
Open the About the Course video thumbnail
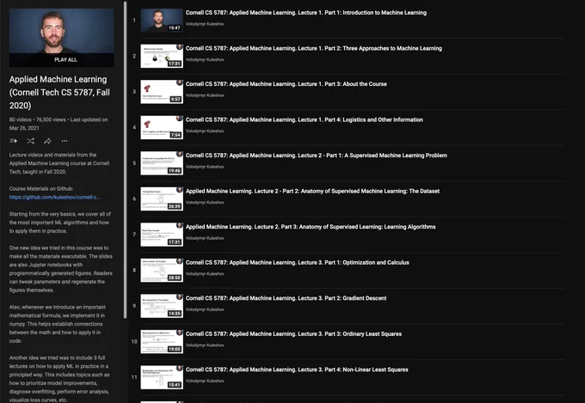point(162,92)
